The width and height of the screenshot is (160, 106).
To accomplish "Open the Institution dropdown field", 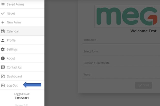I will [x=121, y=40].
